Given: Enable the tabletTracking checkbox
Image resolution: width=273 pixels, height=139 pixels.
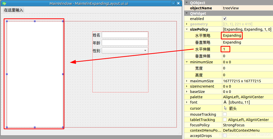Looking at the screenshot, I should 225,120.
